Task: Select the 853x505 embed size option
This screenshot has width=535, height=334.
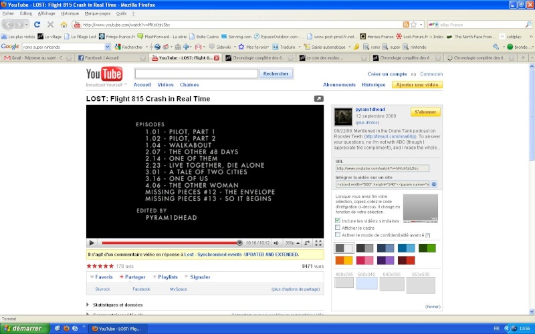Action: [x=421, y=285]
